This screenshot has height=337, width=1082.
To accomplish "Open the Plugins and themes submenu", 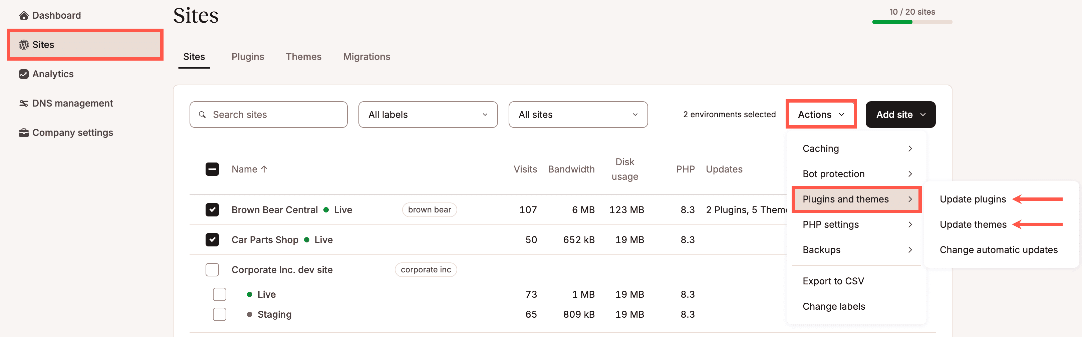I will [x=856, y=199].
